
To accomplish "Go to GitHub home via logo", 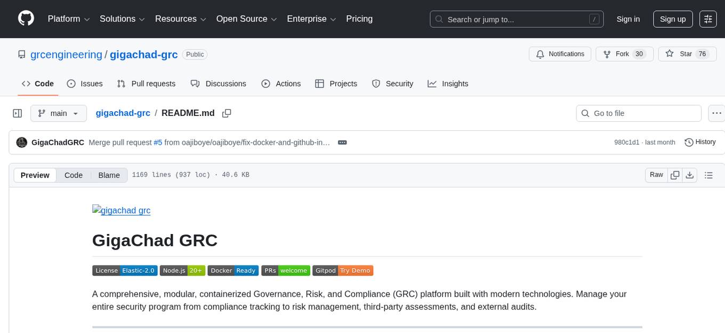I will pyautogui.click(x=26, y=19).
